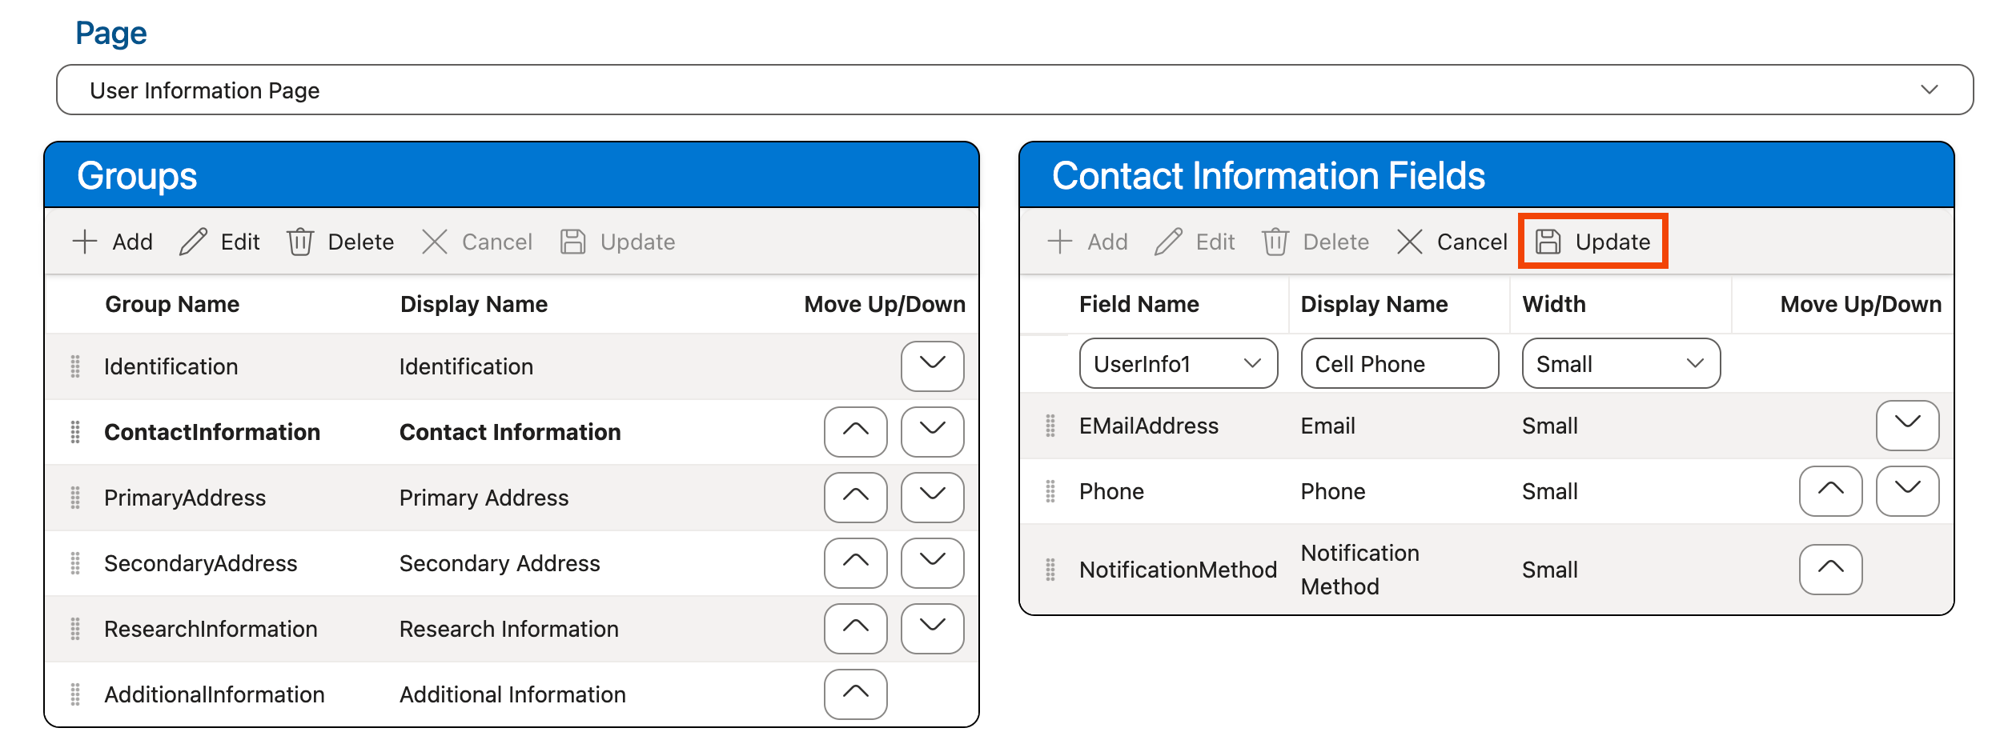Click the Delete trash icon in Groups toolbar
The image size is (1992, 744).
click(300, 242)
